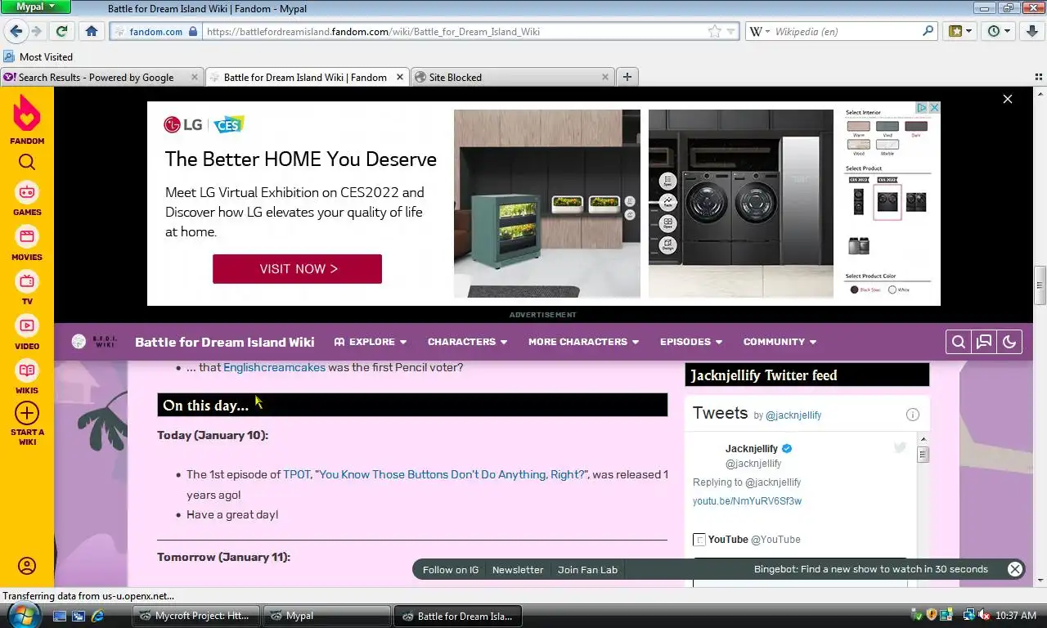Submit search with the magnifier in Wikipedia box
The width and height of the screenshot is (1047, 628).
(928, 31)
